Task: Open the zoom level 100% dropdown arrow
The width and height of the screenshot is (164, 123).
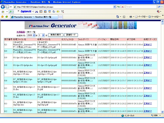Action: (x=160, y=115)
